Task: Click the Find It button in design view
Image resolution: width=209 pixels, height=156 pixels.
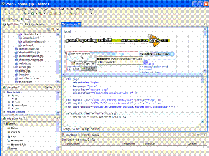Action: click(89, 68)
